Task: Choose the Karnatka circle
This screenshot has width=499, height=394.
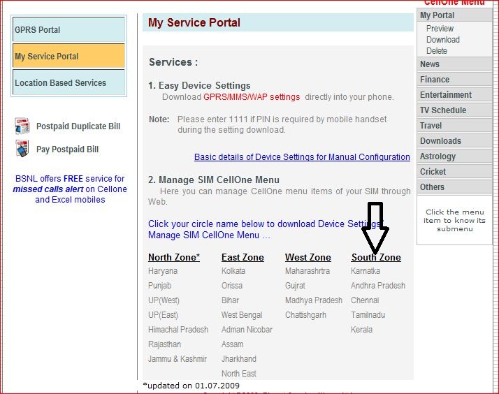Action: (x=366, y=271)
